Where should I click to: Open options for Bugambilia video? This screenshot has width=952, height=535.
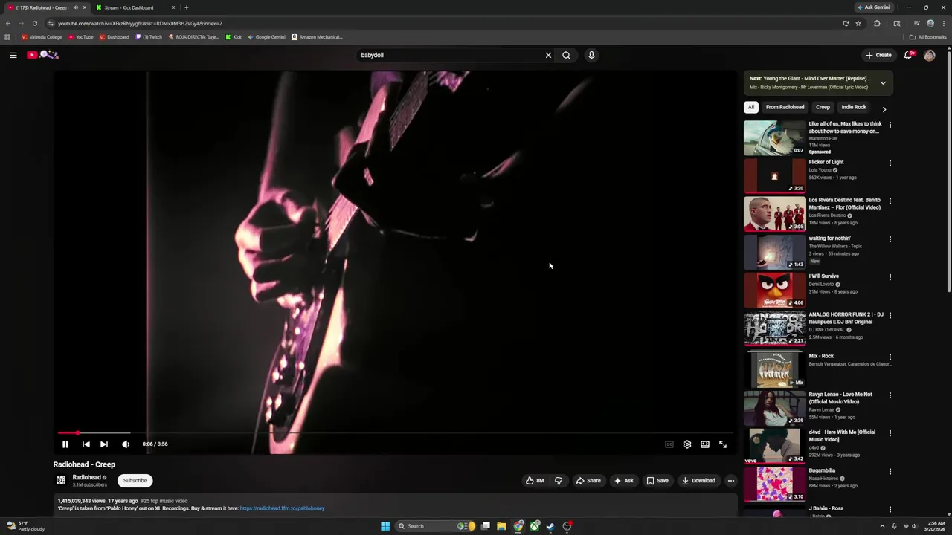point(890,471)
